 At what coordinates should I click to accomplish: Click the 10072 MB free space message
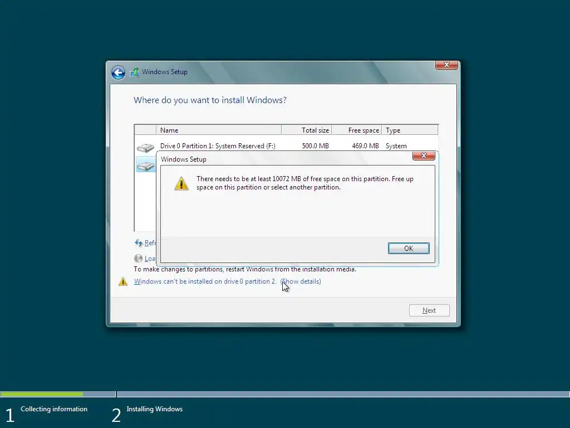tap(305, 183)
